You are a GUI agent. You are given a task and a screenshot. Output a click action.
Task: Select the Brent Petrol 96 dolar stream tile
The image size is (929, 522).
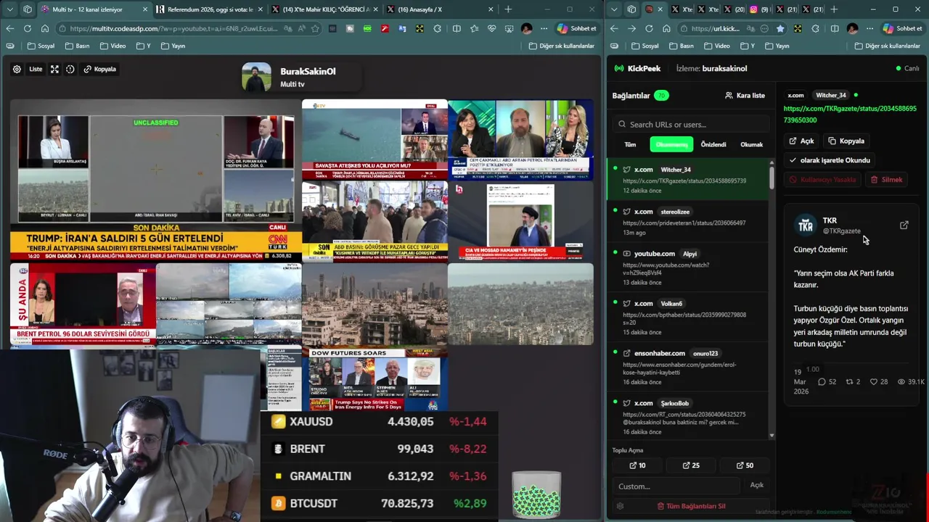coord(83,302)
